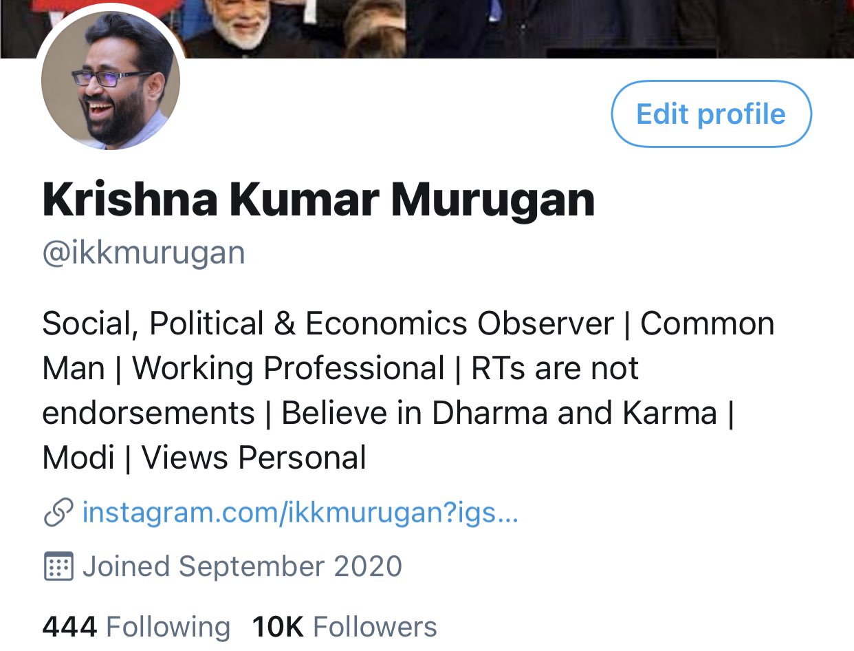Click the 10K count number

point(278,627)
